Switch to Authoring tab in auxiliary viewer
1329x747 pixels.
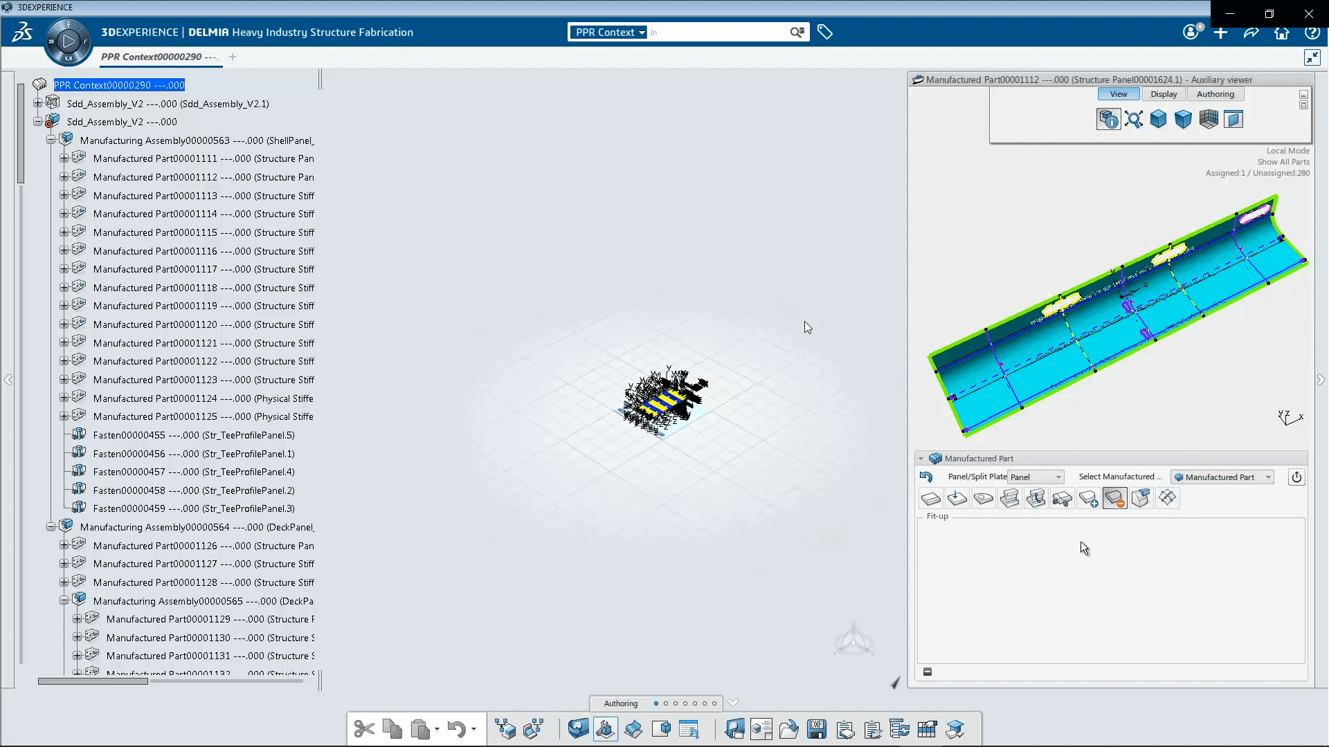pyautogui.click(x=1215, y=94)
